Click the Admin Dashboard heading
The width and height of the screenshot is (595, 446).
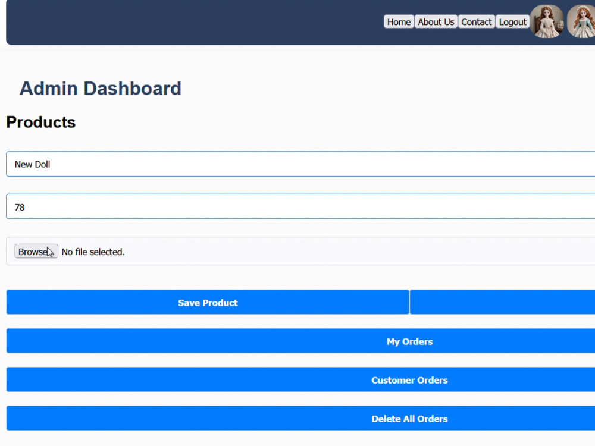tap(100, 89)
